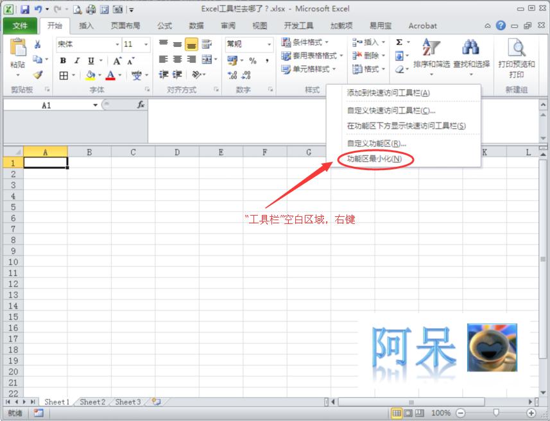Click the 格式刷 format painter icon
550x421 pixels.
pos(37,74)
